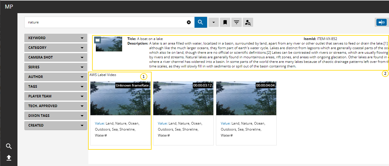Viewport: 389px width, 166px height.
Task: Open the saved searches bookmark icon
Action: coord(225,22)
